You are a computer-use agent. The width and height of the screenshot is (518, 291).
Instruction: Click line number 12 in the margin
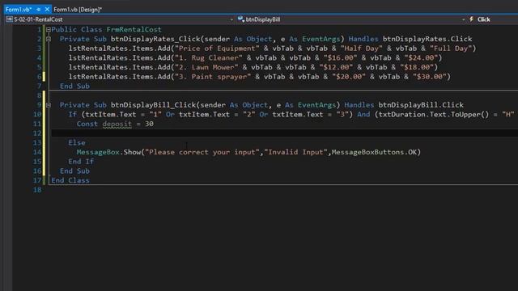click(37, 133)
